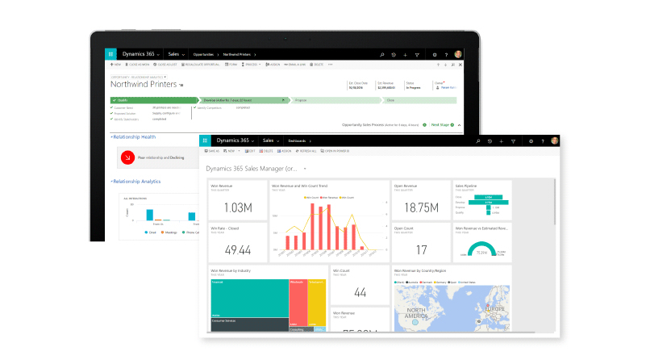Open the app launcher in the Dashboards window
646x364 pixels.
(206, 140)
